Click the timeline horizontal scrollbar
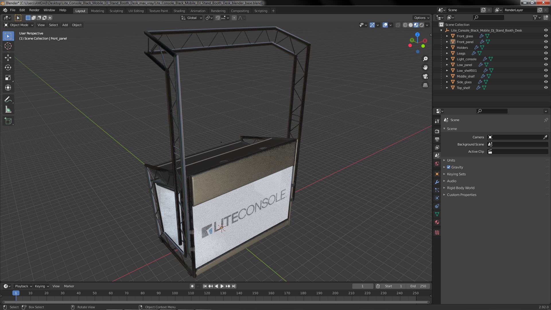The image size is (551, 310). coord(216,302)
